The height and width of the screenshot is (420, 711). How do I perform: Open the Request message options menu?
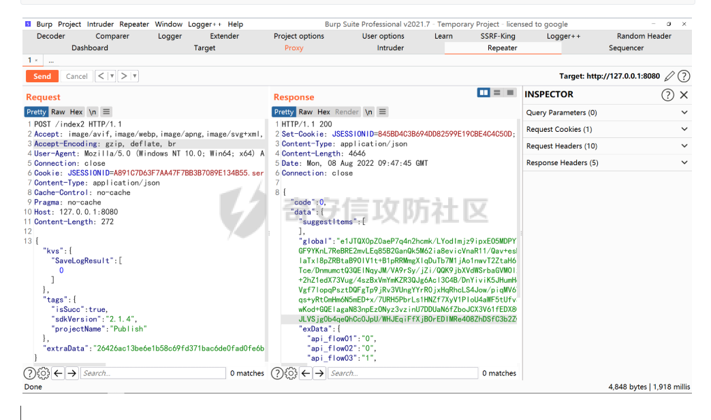tap(106, 111)
